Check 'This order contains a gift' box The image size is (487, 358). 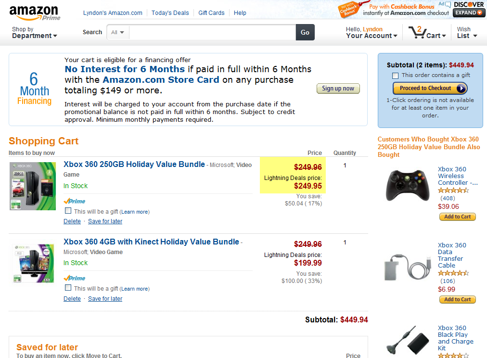click(395, 76)
